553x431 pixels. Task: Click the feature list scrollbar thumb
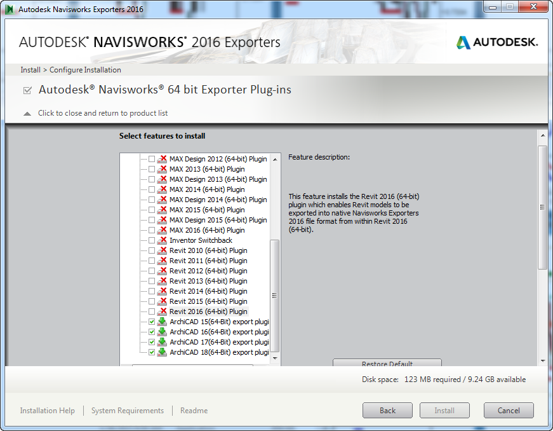point(275,296)
